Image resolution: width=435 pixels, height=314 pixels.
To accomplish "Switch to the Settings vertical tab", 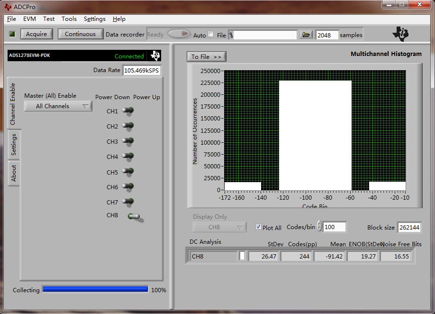I will tap(14, 145).
